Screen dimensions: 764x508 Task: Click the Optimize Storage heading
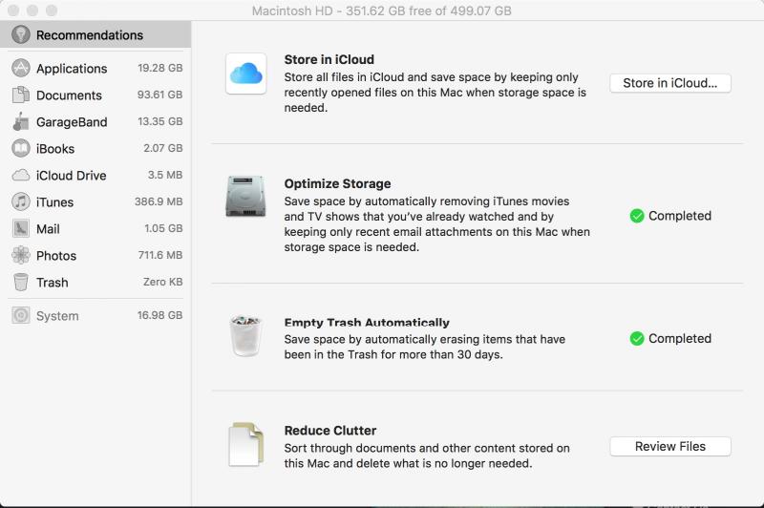(x=338, y=183)
